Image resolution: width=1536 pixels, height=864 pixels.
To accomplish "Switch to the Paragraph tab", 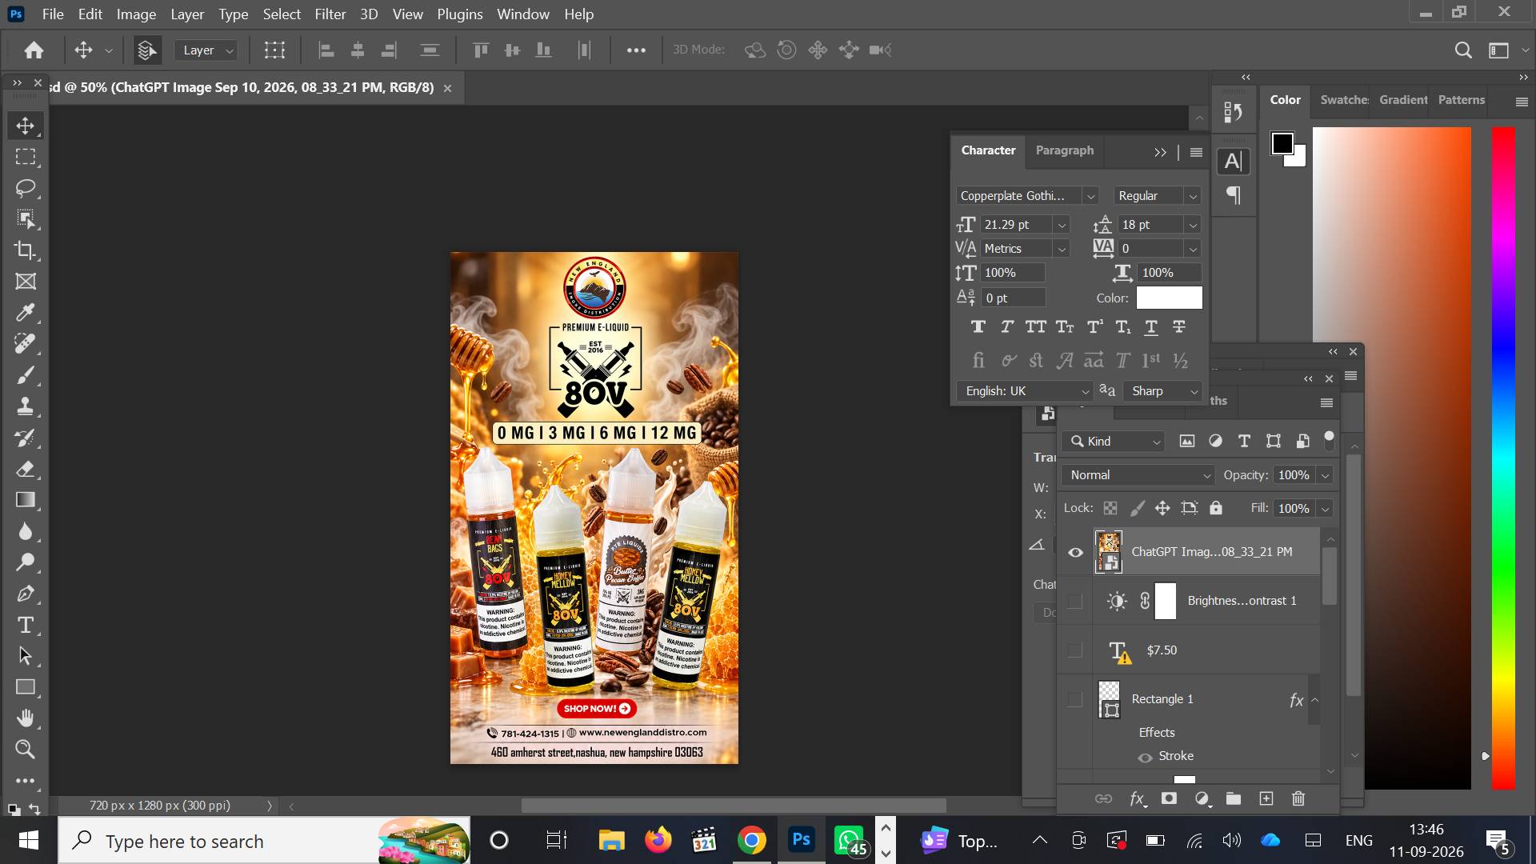I will point(1064,150).
